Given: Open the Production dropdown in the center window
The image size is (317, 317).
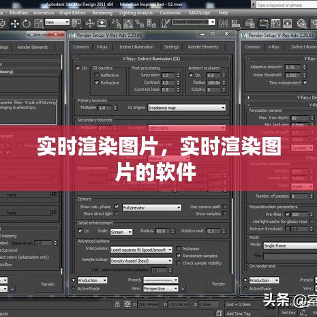Looking at the screenshot, I should point(92,280).
